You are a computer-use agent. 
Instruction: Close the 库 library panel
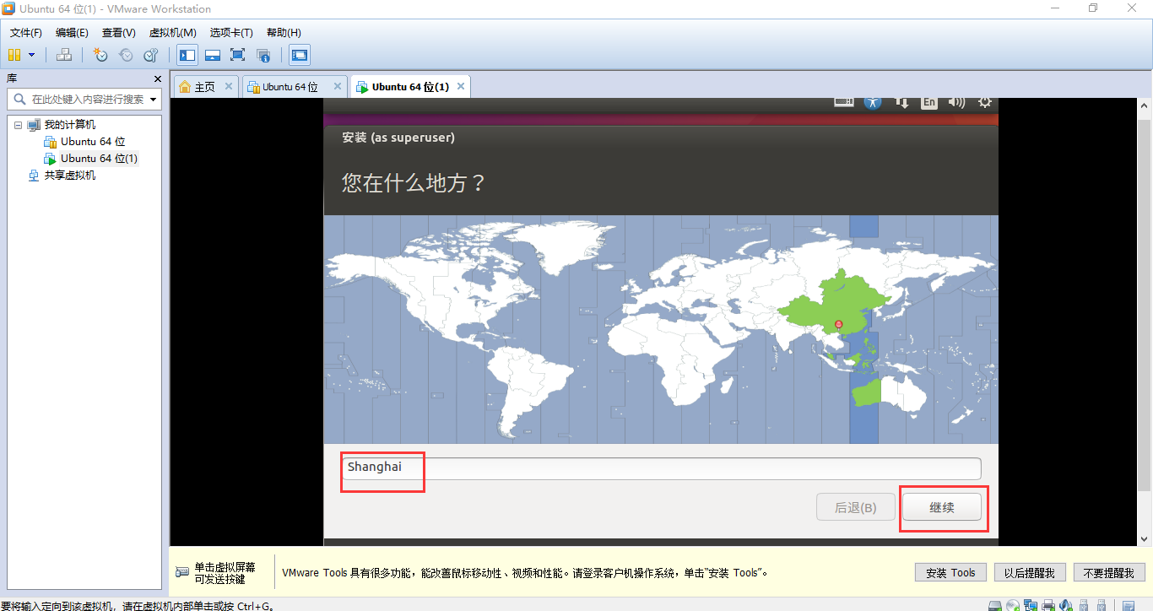point(157,78)
